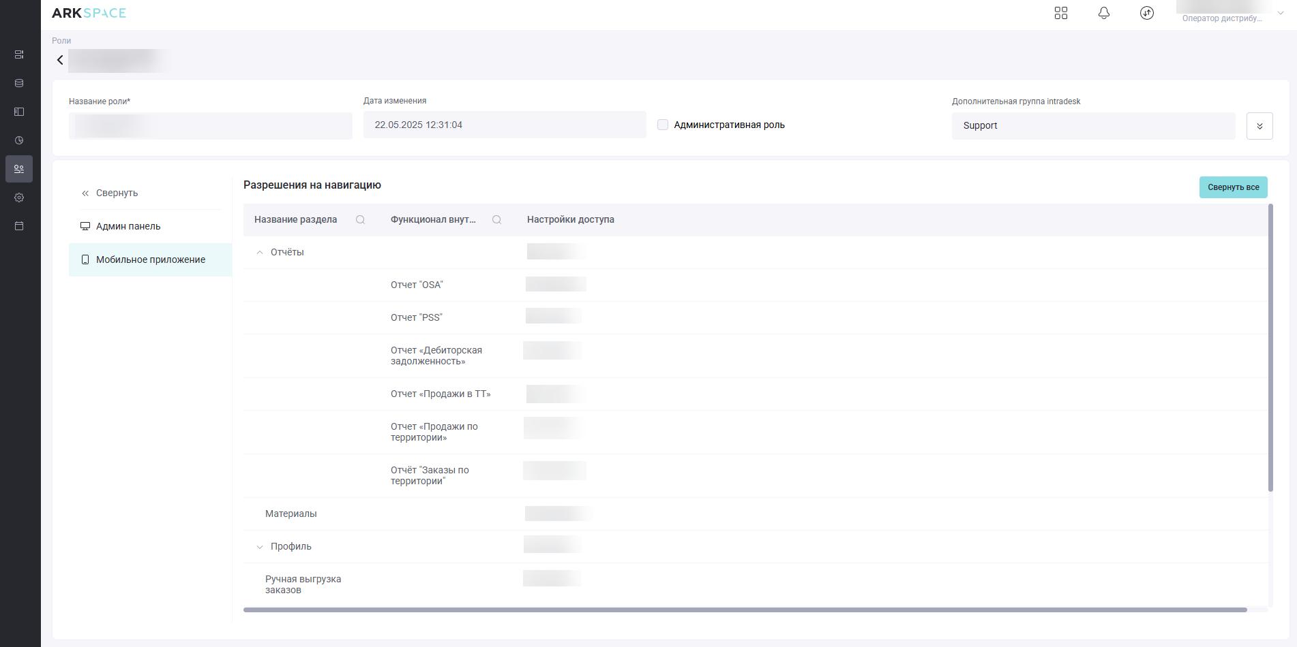Screen dimensions: 1297x647
Task: Search by Название раздела column
Action: pyautogui.click(x=360, y=220)
